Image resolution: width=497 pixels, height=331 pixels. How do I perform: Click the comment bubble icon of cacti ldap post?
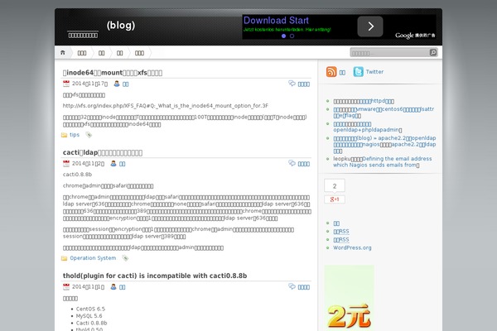(292, 163)
